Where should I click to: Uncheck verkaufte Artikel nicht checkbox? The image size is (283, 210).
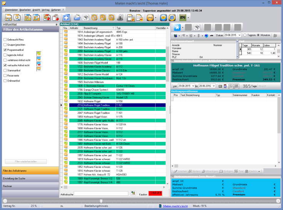5,65
